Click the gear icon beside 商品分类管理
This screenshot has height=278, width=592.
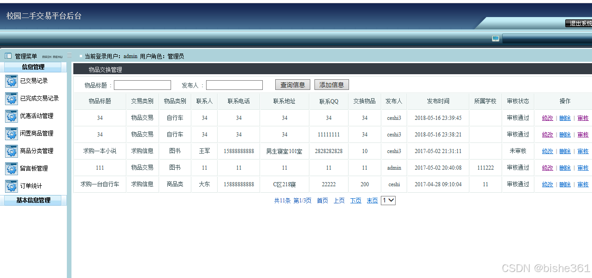tap(11, 151)
